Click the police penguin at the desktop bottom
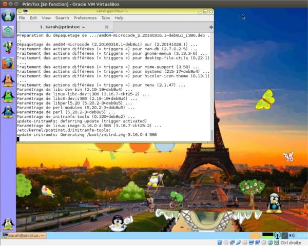This screenshot has width=308, height=246. click(x=121, y=223)
